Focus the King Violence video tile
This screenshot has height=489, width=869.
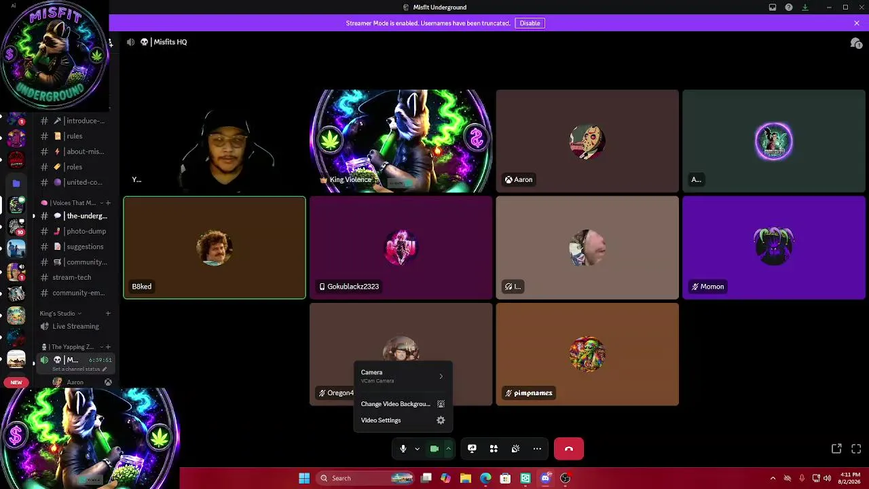(401, 141)
